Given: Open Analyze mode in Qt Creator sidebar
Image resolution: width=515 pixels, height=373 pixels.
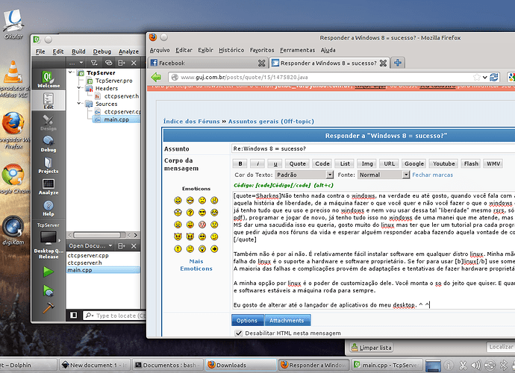Looking at the screenshot, I should coord(49,186).
